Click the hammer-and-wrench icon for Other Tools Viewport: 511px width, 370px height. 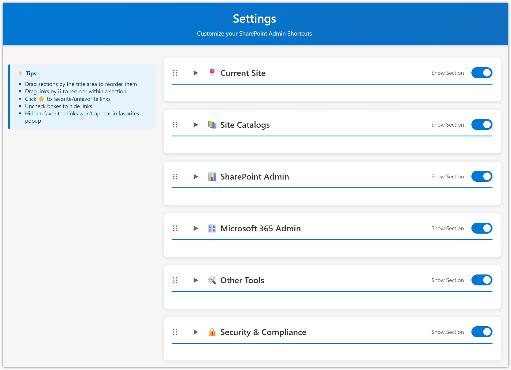[x=212, y=280]
